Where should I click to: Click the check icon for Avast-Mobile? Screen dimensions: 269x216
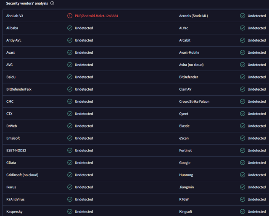pyautogui.click(x=243, y=52)
